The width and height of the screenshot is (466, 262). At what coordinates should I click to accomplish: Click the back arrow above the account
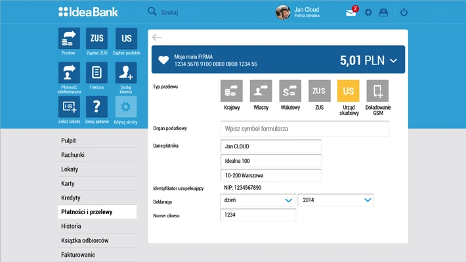point(157,37)
